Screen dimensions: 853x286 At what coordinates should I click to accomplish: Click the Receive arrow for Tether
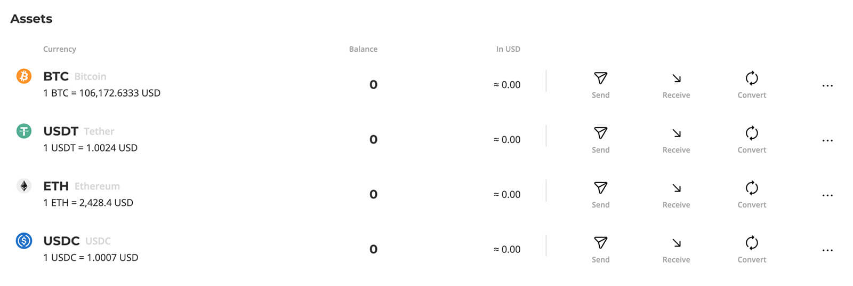coord(676,133)
